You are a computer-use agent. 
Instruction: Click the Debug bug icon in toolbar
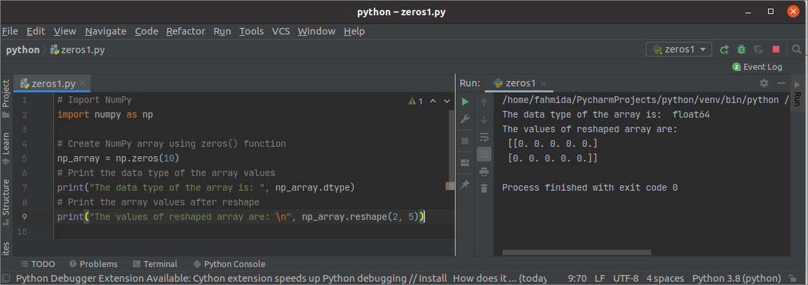741,49
